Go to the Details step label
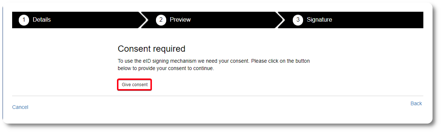The height and width of the screenshot is (132, 441). click(42, 20)
